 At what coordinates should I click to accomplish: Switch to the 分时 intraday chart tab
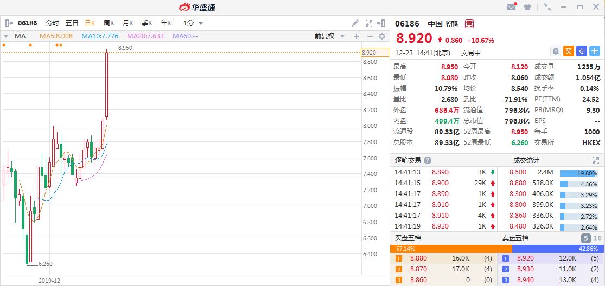(53, 23)
